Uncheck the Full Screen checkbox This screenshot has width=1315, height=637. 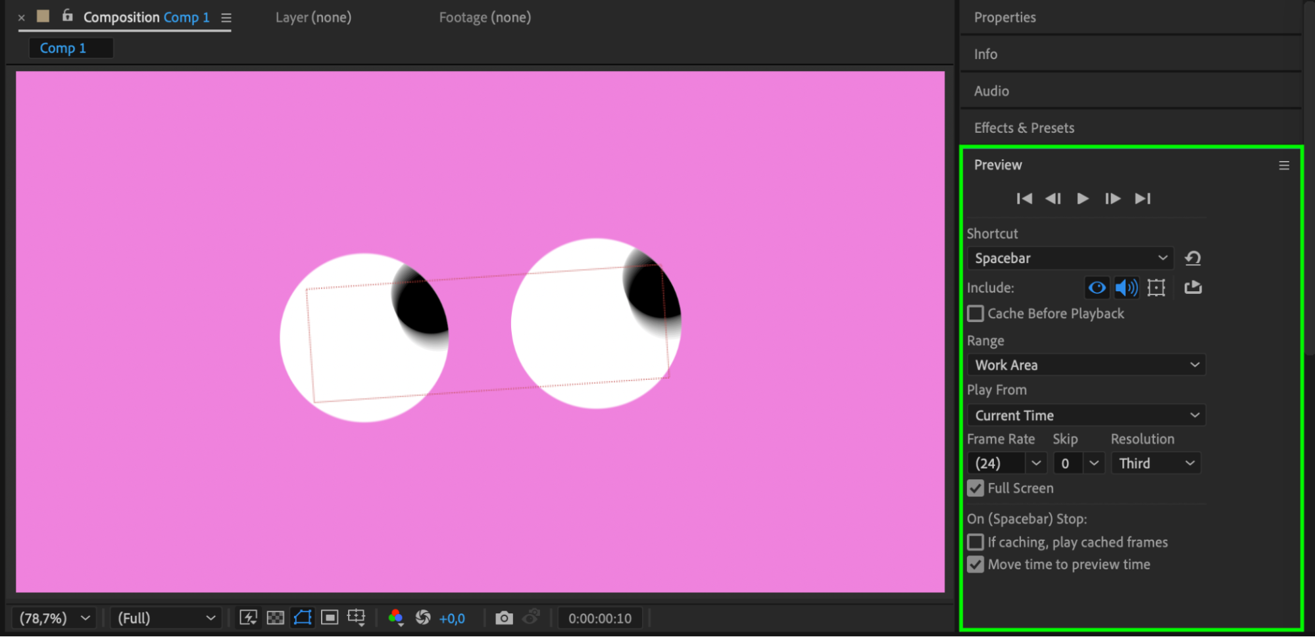pyautogui.click(x=976, y=488)
